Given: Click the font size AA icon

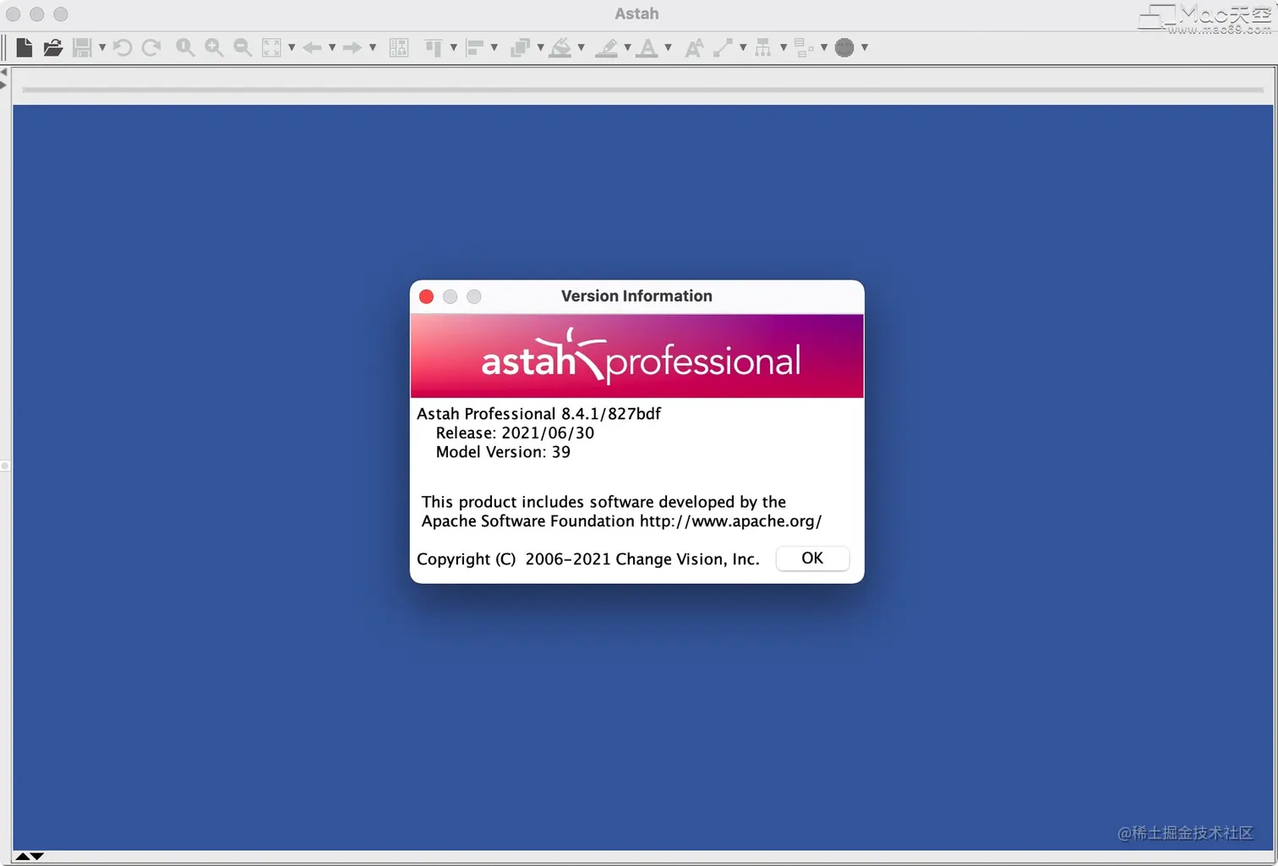Looking at the screenshot, I should (694, 48).
